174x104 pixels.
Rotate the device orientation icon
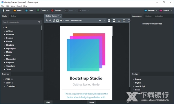pos(54,21)
